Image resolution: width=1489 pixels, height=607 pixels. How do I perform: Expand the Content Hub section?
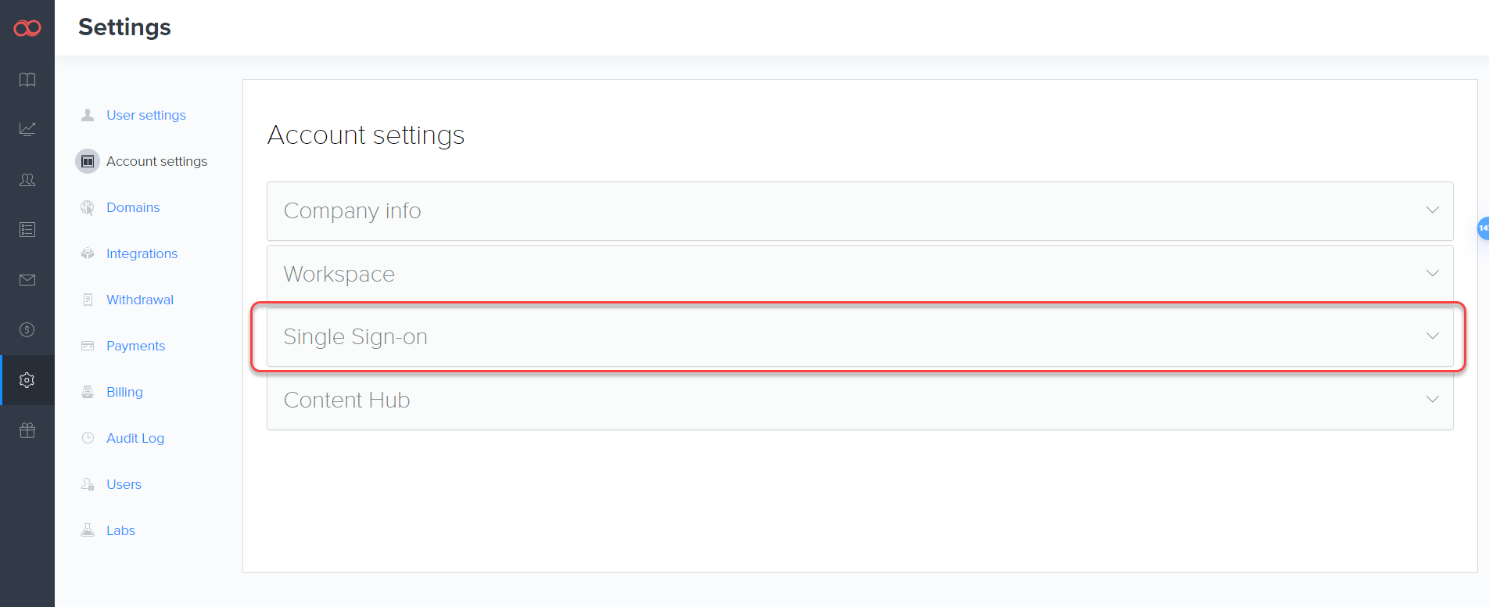coord(1432,400)
